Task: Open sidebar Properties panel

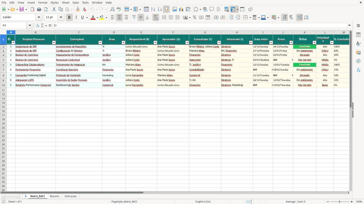Action: point(358,35)
